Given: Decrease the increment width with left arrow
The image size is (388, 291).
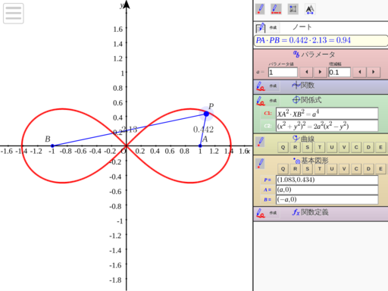Looking at the screenshot, I should [x=360, y=72].
